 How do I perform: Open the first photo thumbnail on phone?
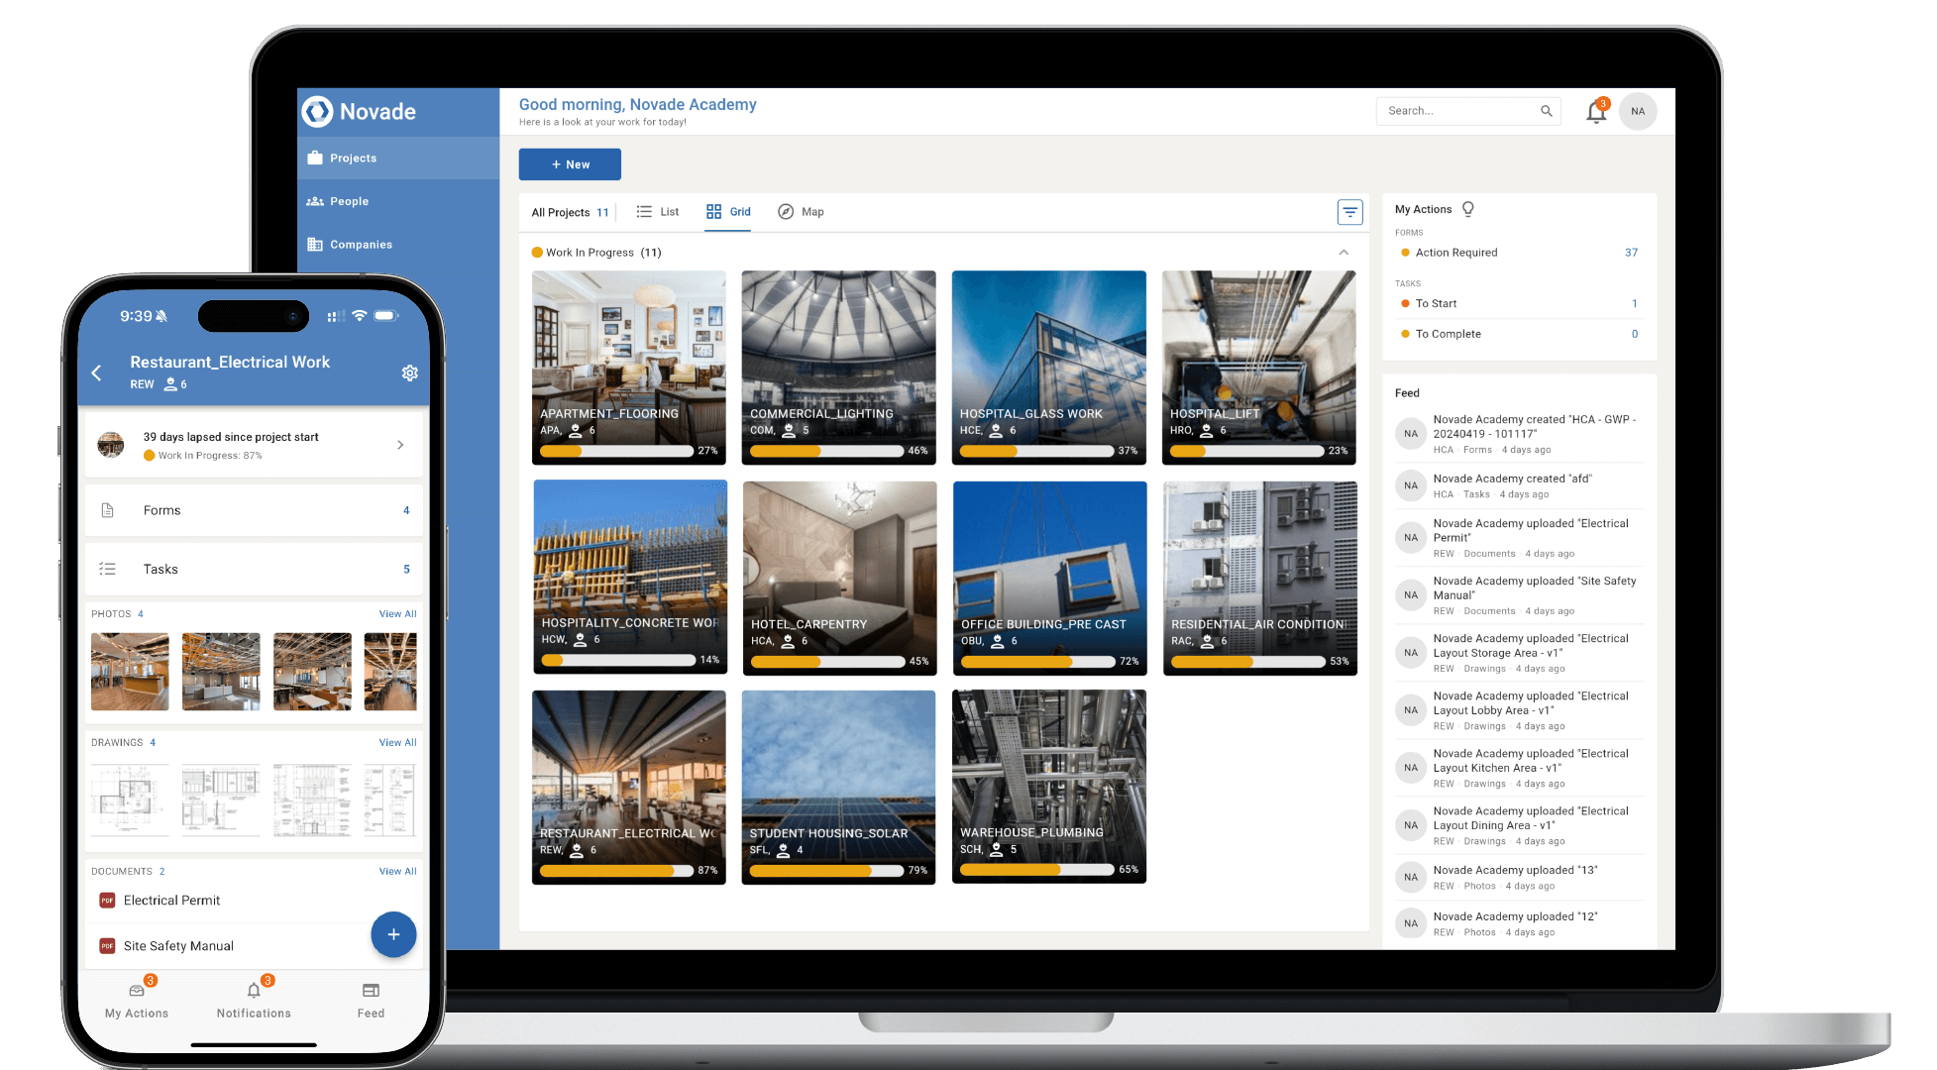coord(130,672)
